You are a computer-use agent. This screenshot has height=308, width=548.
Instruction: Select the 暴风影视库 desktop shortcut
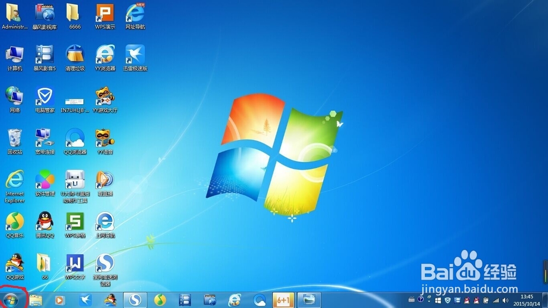coord(45,16)
